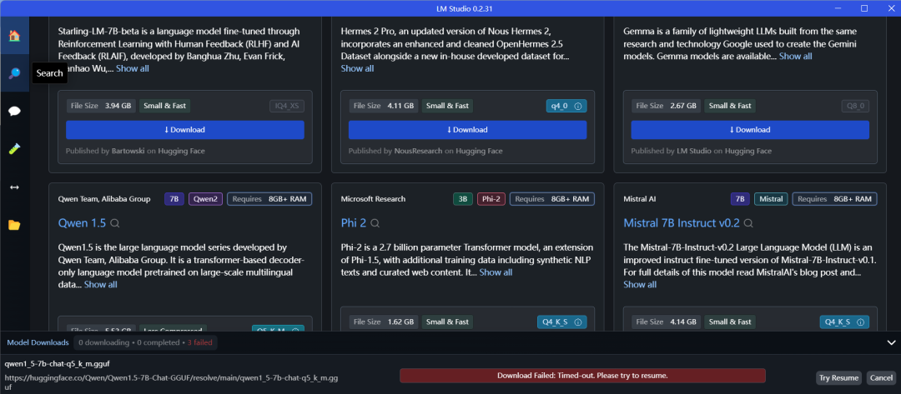Open Phi 2 model title link

click(x=354, y=223)
